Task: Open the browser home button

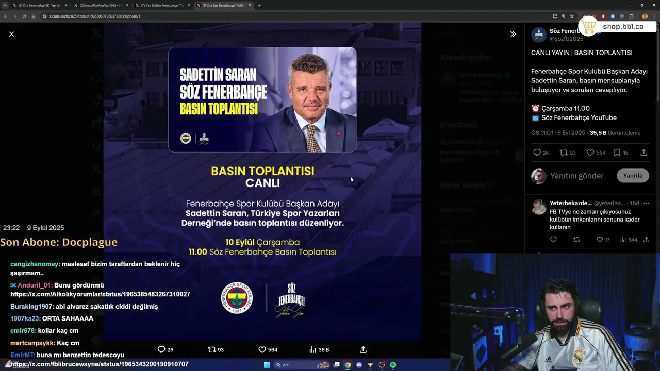Action: point(34,16)
